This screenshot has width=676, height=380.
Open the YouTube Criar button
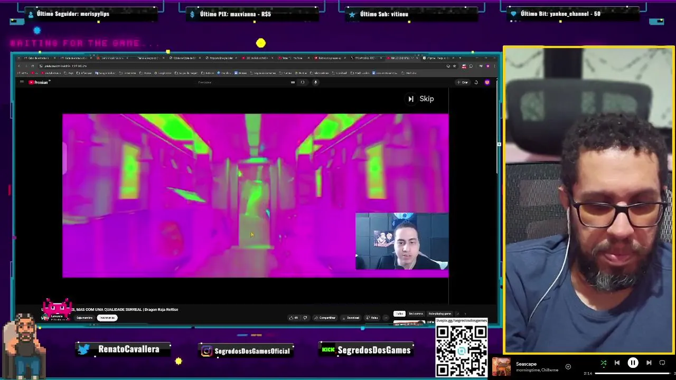(x=463, y=82)
